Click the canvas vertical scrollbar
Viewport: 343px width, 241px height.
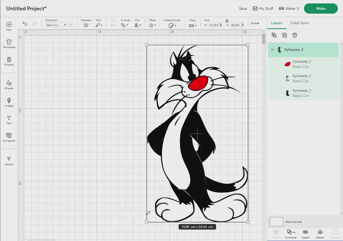264,39
